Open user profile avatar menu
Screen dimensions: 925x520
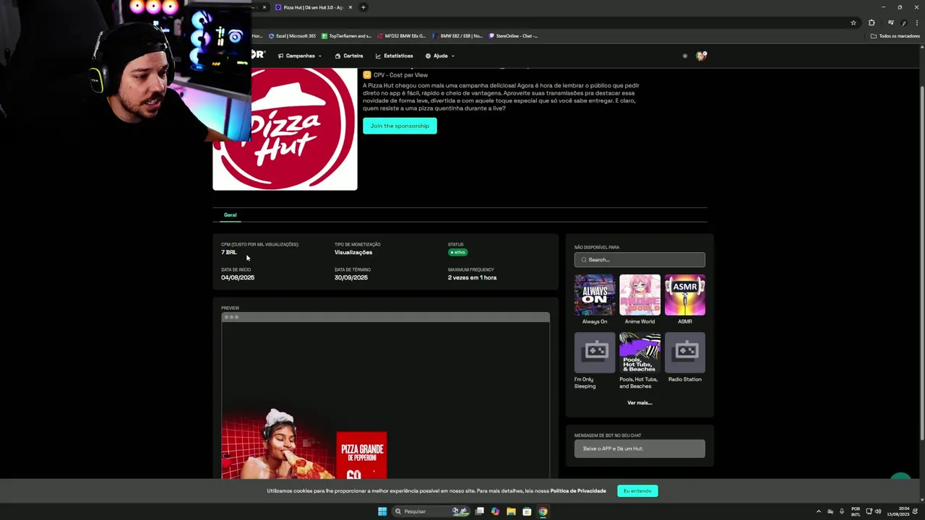(701, 56)
